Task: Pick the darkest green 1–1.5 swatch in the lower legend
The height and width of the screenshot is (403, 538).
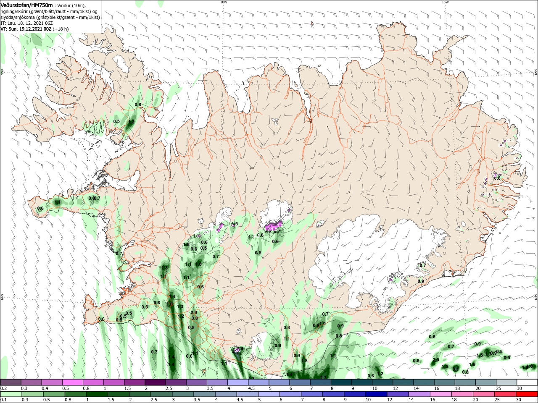Action: point(97,394)
